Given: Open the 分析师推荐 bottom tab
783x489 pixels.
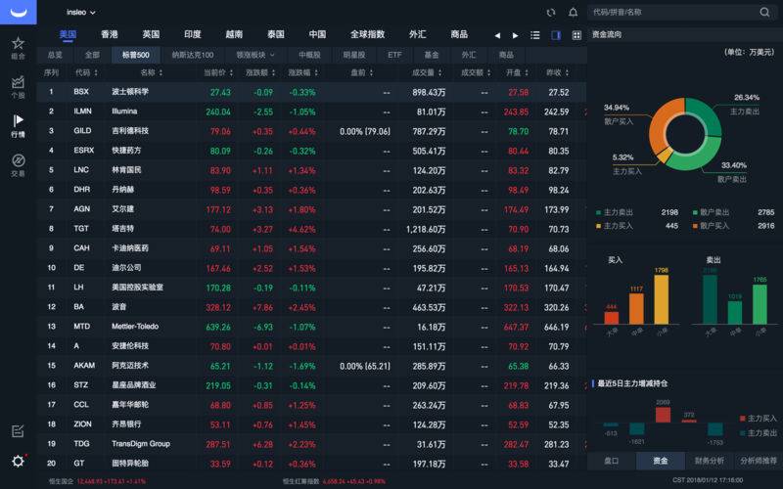Looking at the screenshot, I should [759, 461].
